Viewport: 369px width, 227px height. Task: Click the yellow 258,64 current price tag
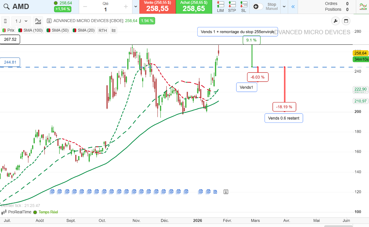(361, 53)
